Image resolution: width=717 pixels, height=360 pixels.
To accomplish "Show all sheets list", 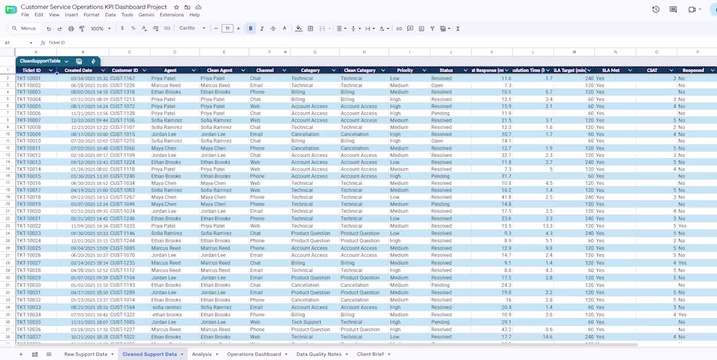I will coord(49,354).
